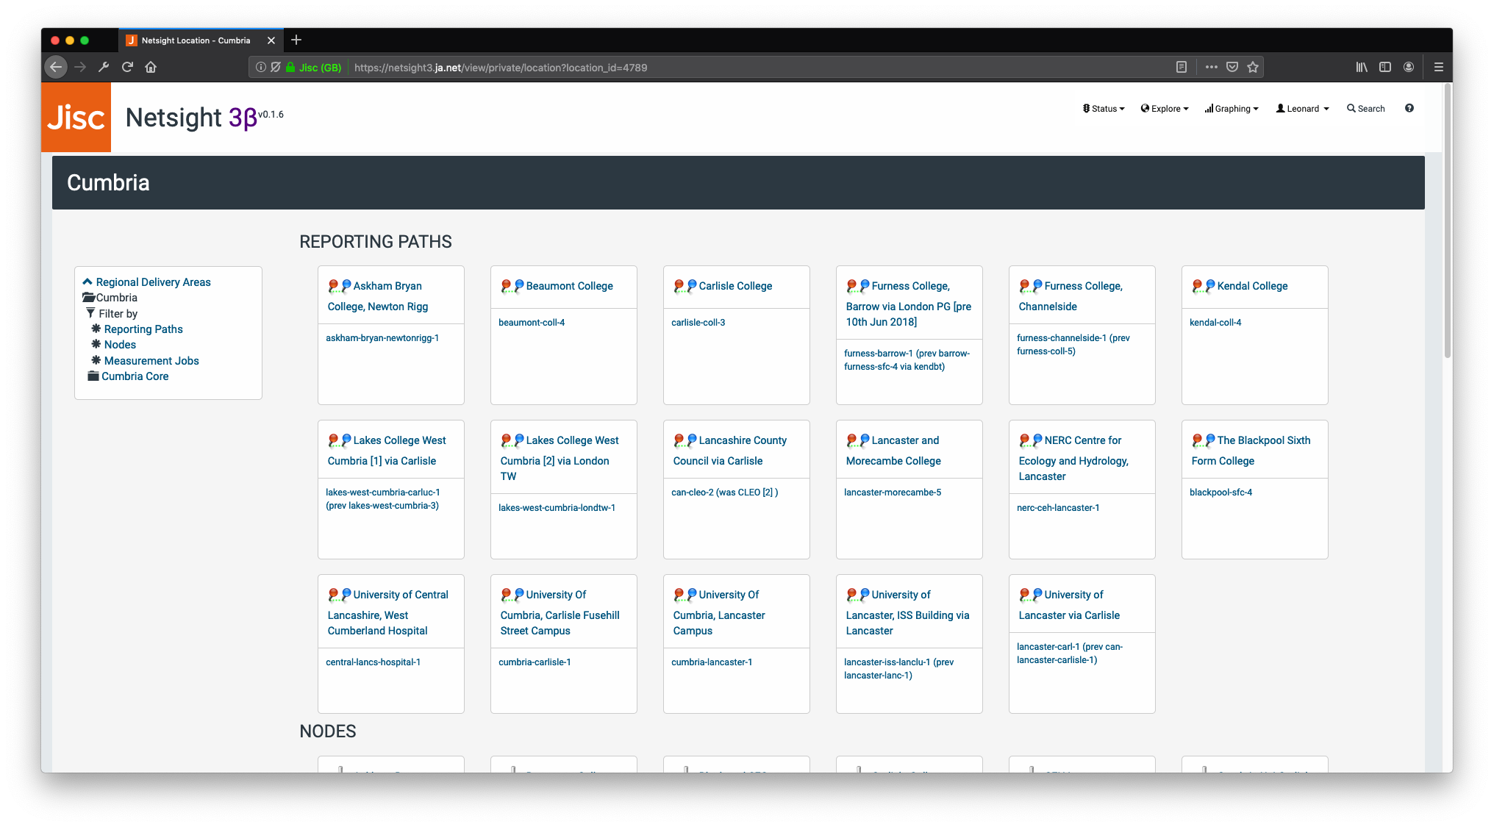Viewport: 1494px width, 827px height.
Task: Show the browser sidebar
Action: click(x=1385, y=67)
